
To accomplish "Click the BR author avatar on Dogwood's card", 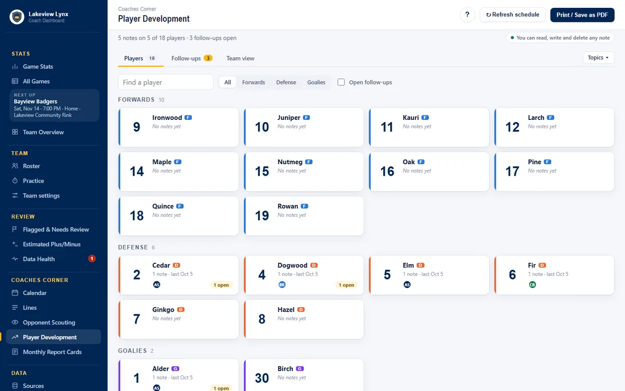I will coord(282,285).
